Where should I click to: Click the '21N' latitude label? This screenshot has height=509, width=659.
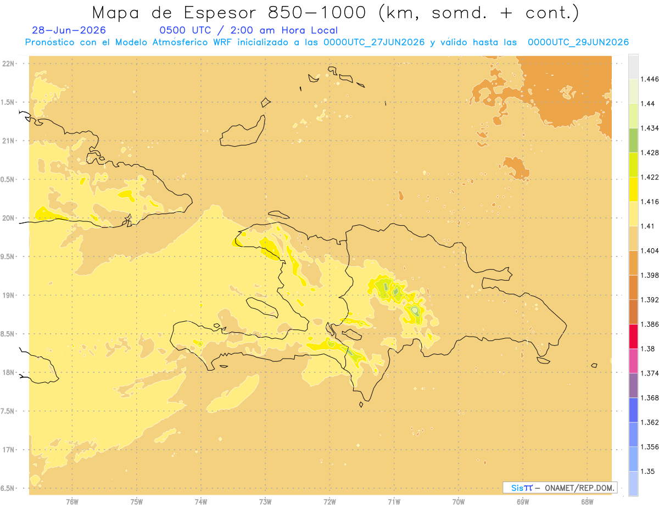9,141
